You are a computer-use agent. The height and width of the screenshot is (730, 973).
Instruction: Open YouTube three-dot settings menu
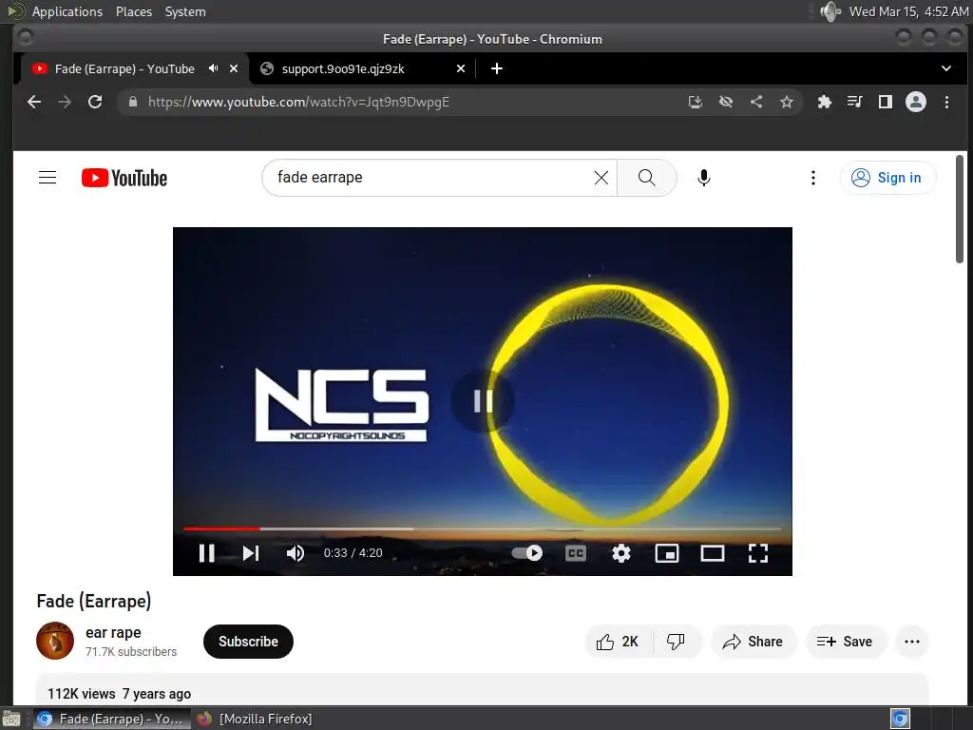(x=813, y=178)
